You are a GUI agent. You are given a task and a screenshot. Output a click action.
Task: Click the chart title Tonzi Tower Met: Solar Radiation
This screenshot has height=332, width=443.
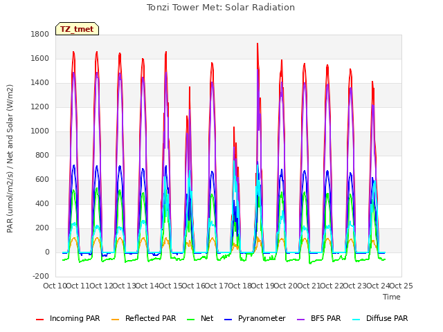click(x=221, y=8)
